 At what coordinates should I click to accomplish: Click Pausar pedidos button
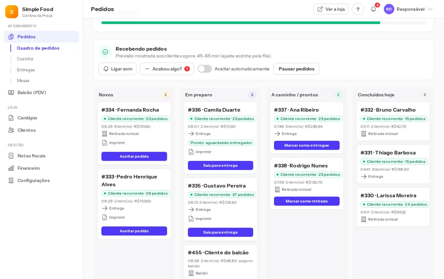(x=296, y=69)
